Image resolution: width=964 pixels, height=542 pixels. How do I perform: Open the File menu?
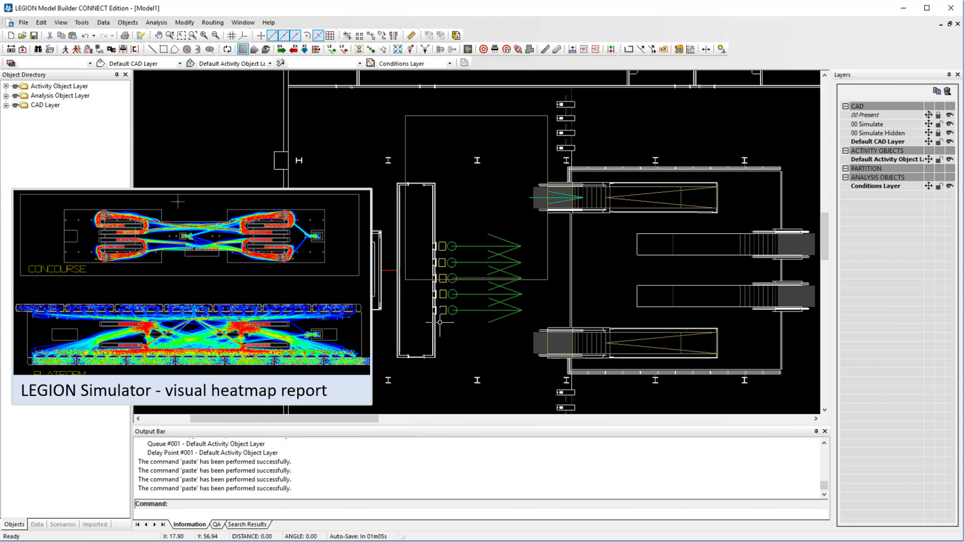tap(24, 22)
